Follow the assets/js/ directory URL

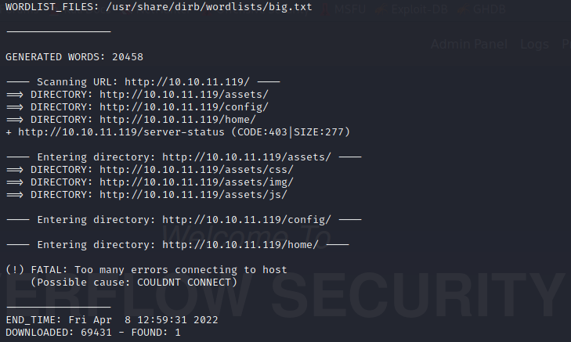click(x=193, y=195)
